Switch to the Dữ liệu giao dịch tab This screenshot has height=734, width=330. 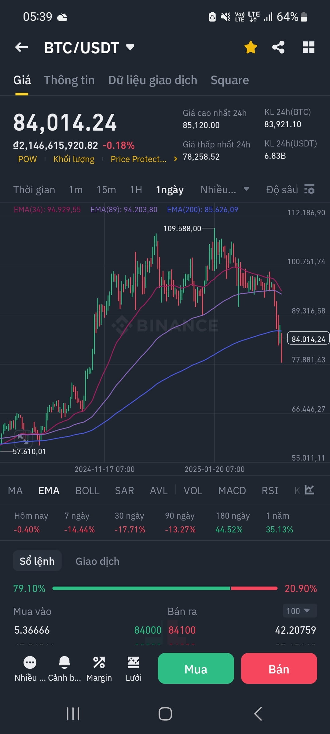coord(153,80)
